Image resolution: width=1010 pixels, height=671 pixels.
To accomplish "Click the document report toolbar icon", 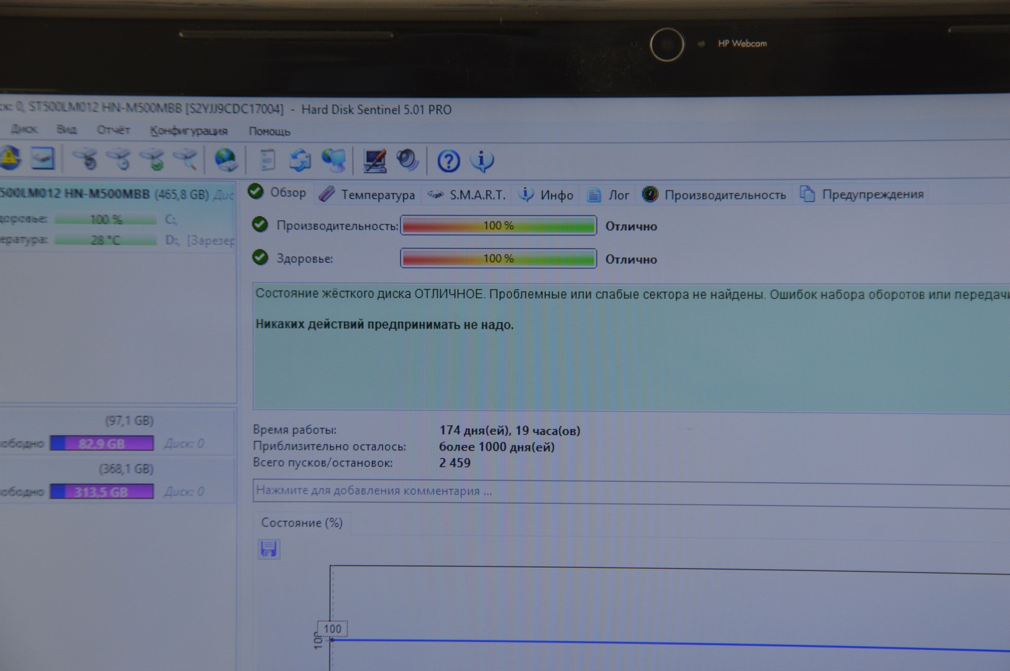I will tap(267, 160).
